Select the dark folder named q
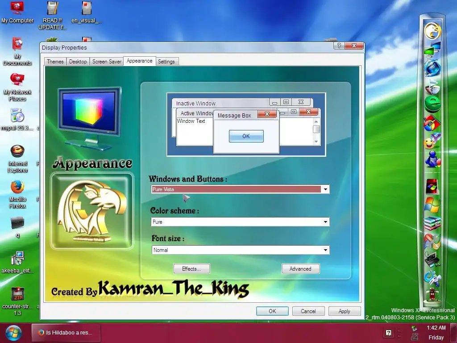The width and height of the screenshot is (457, 343). (17, 227)
